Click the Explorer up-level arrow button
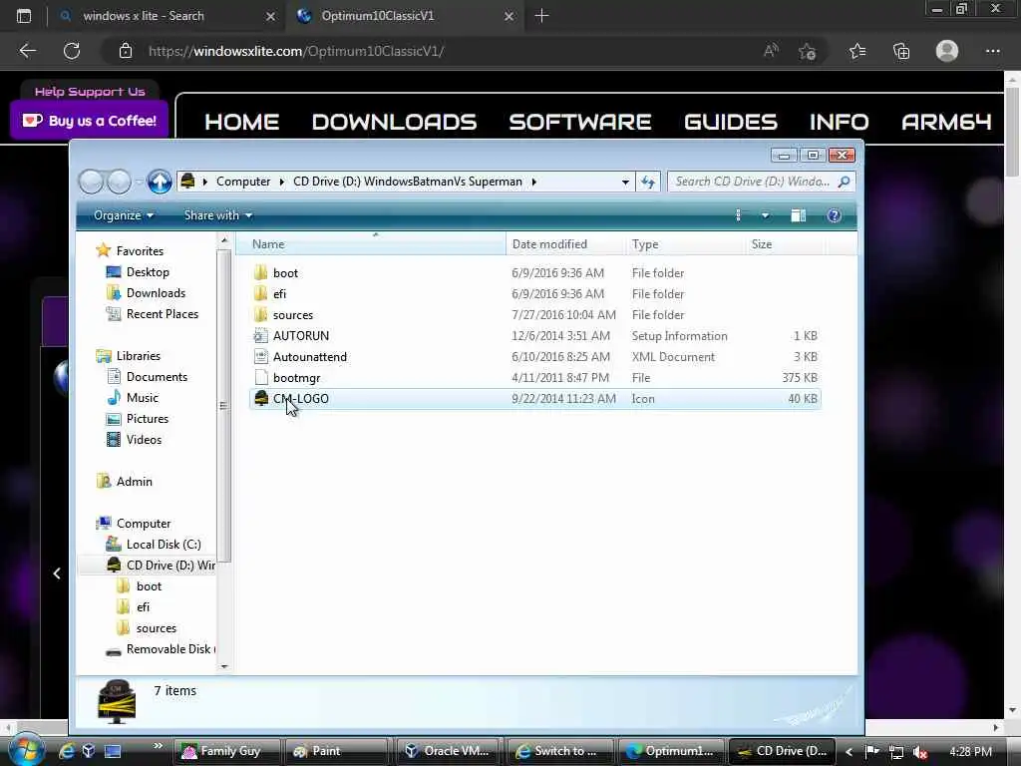Image resolution: width=1021 pixels, height=766 pixels. (x=159, y=182)
